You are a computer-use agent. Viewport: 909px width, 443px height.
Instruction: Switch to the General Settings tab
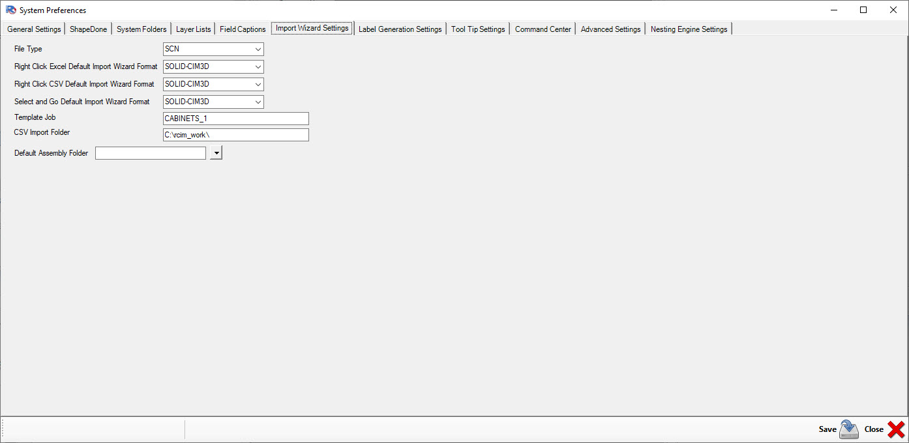point(34,29)
